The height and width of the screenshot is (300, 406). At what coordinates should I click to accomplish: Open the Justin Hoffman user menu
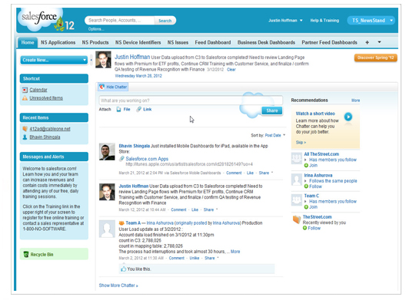(285, 21)
